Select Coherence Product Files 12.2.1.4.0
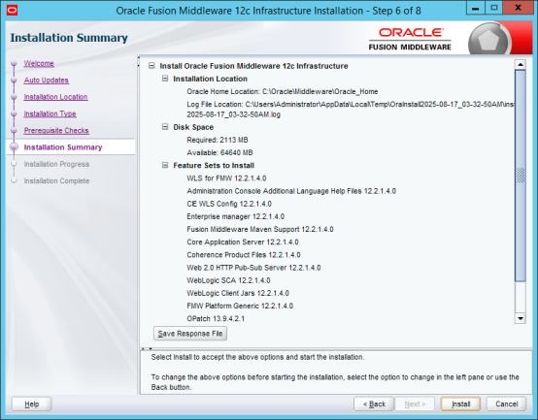This screenshot has height=420, width=538. pos(244,255)
